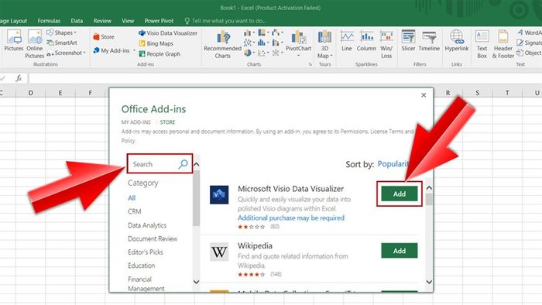Insert a Text Box
542x305 pixels.
coord(482,45)
